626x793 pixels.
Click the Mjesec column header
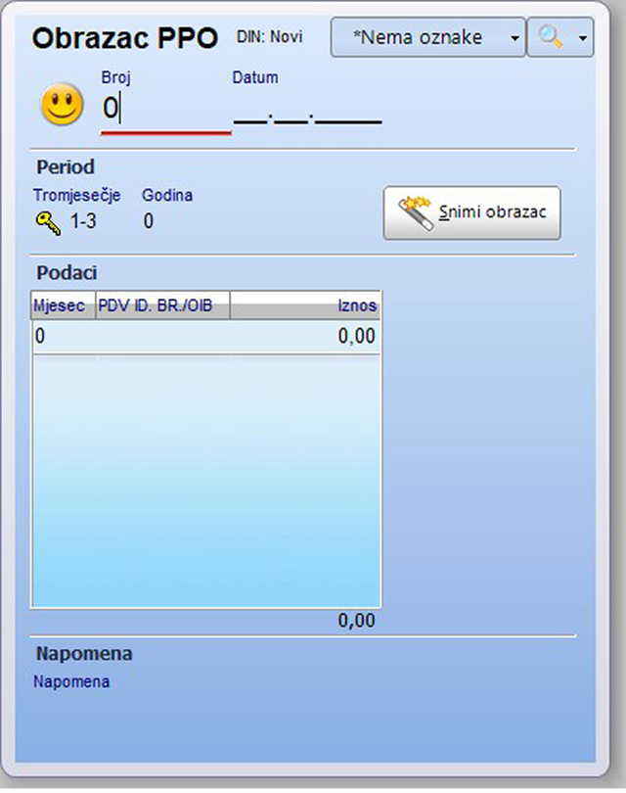(64, 305)
